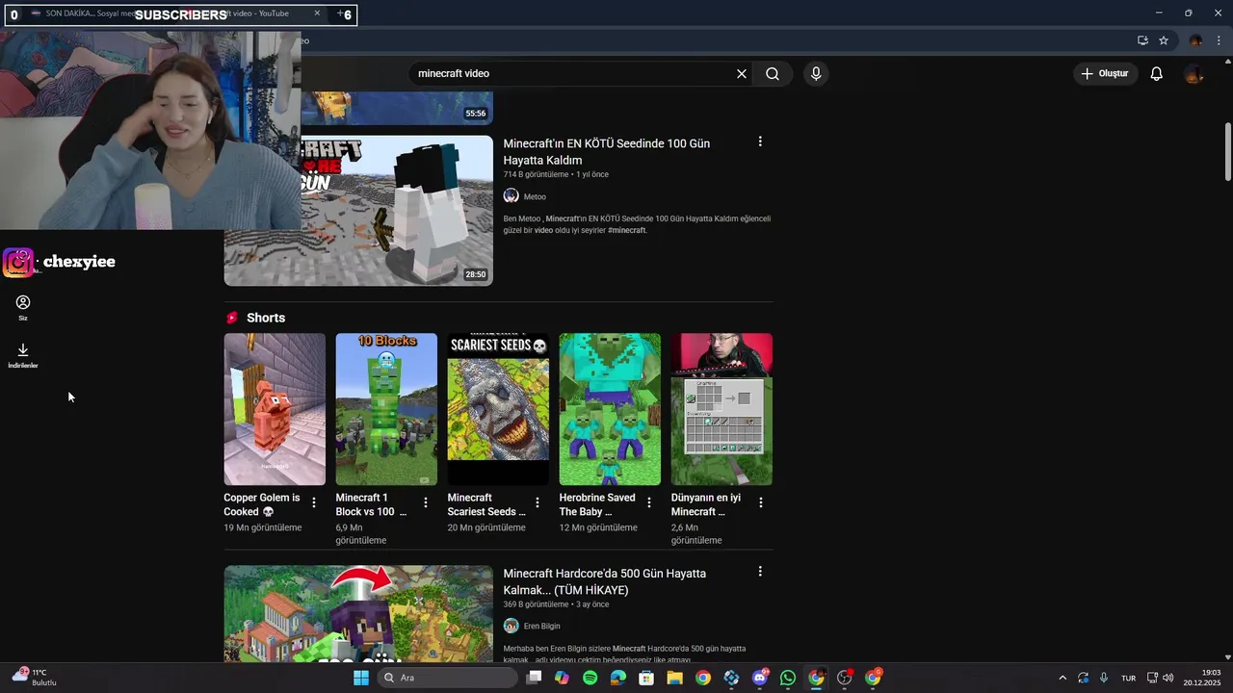Click the magnifier search button

point(773,74)
